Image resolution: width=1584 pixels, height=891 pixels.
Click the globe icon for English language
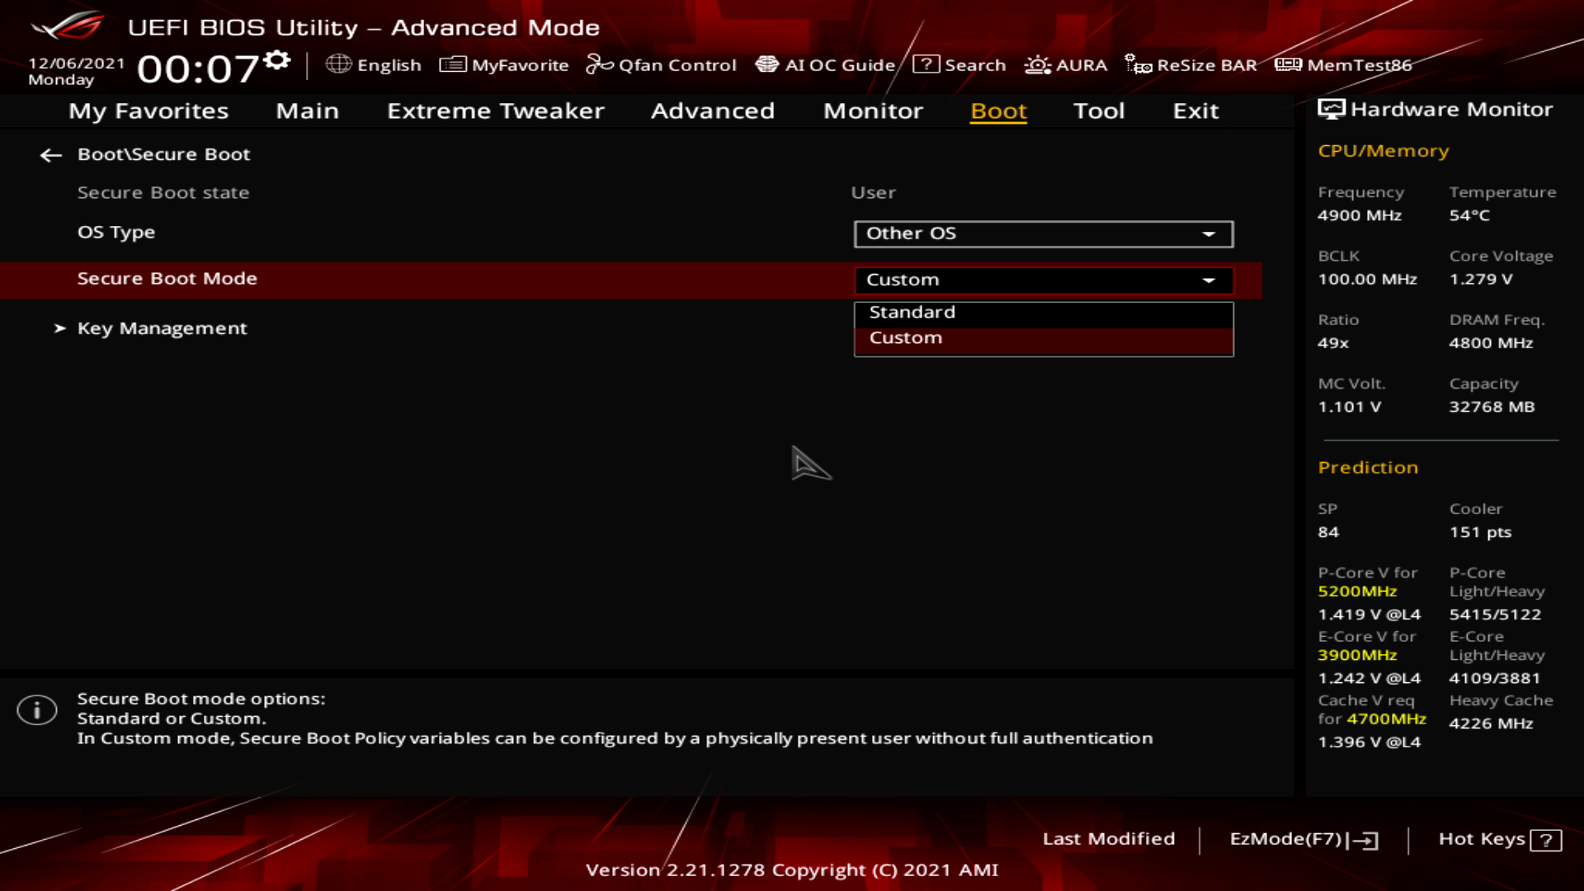click(x=338, y=64)
